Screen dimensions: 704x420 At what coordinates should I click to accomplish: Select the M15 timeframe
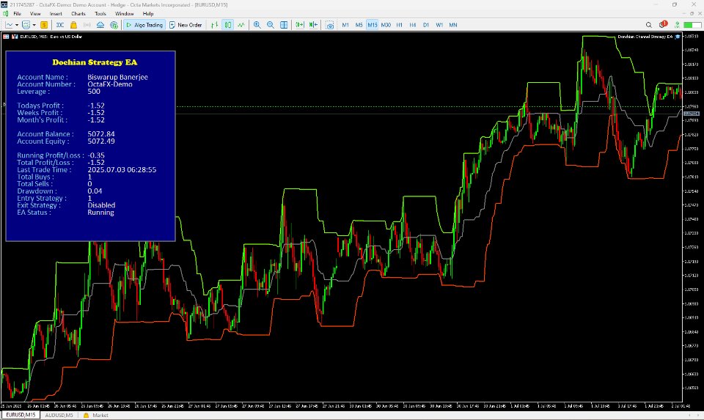[x=373, y=25]
